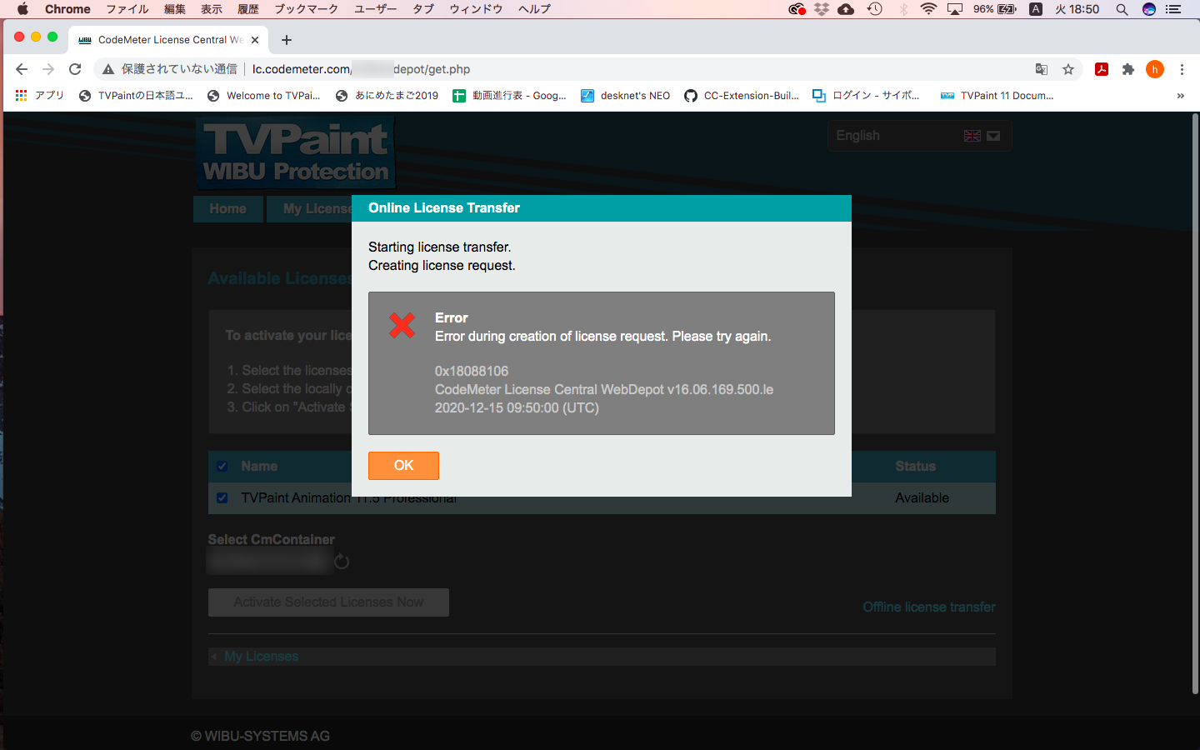Open the TVPaint日本語 bookmark

136,96
